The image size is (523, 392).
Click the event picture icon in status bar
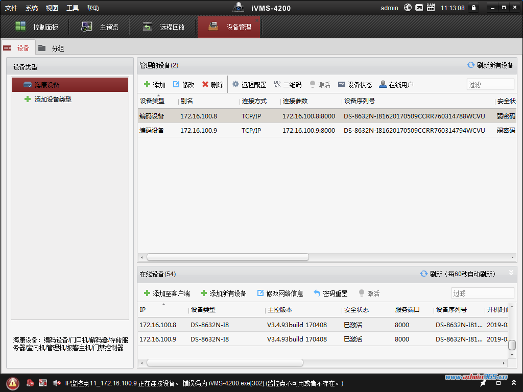(43, 383)
